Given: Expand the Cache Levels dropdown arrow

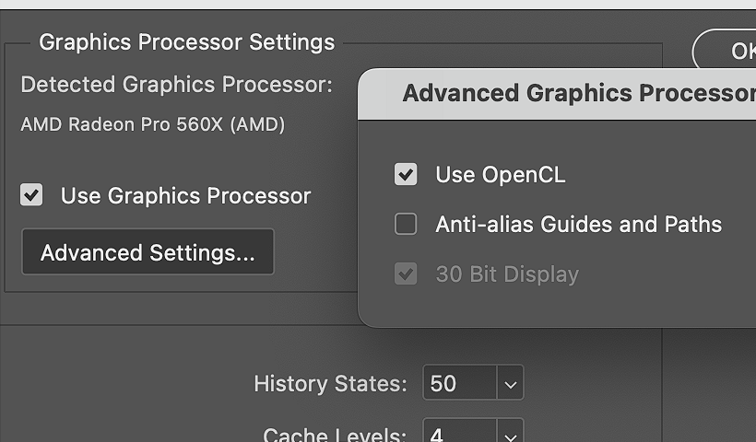Looking at the screenshot, I should tap(510, 434).
